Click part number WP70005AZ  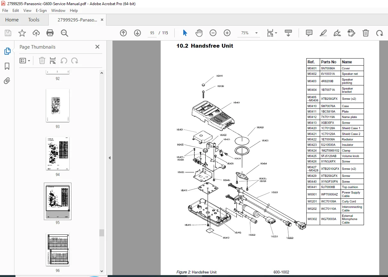[329, 194]
